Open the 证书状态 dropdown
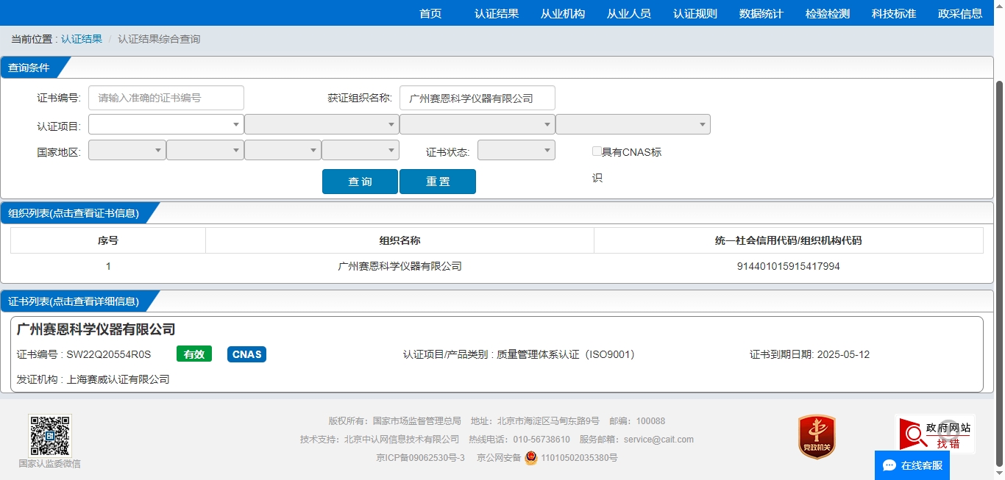 coord(516,150)
